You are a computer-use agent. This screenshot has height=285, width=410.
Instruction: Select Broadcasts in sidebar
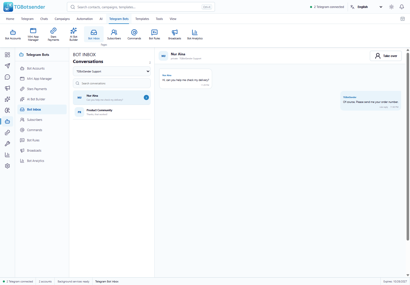pos(42,150)
